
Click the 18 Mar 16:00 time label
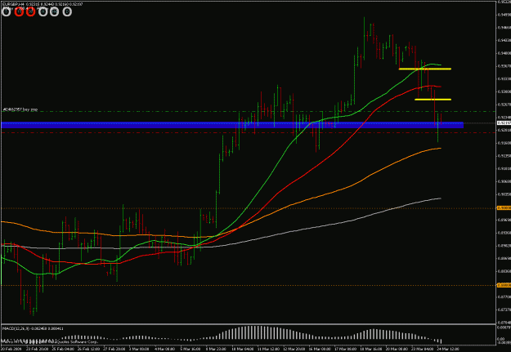click(370, 349)
